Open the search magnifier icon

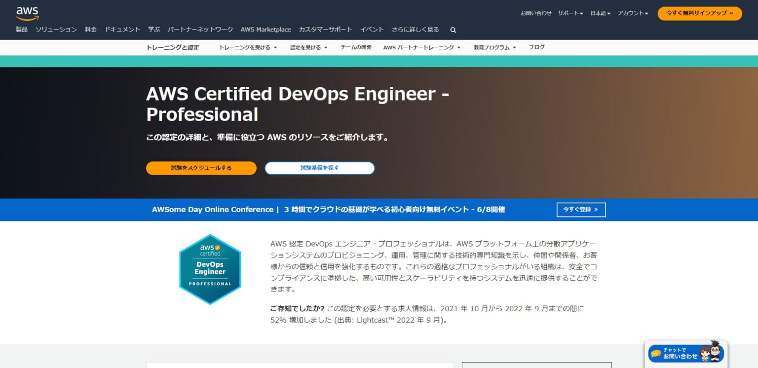[x=453, y=30]
